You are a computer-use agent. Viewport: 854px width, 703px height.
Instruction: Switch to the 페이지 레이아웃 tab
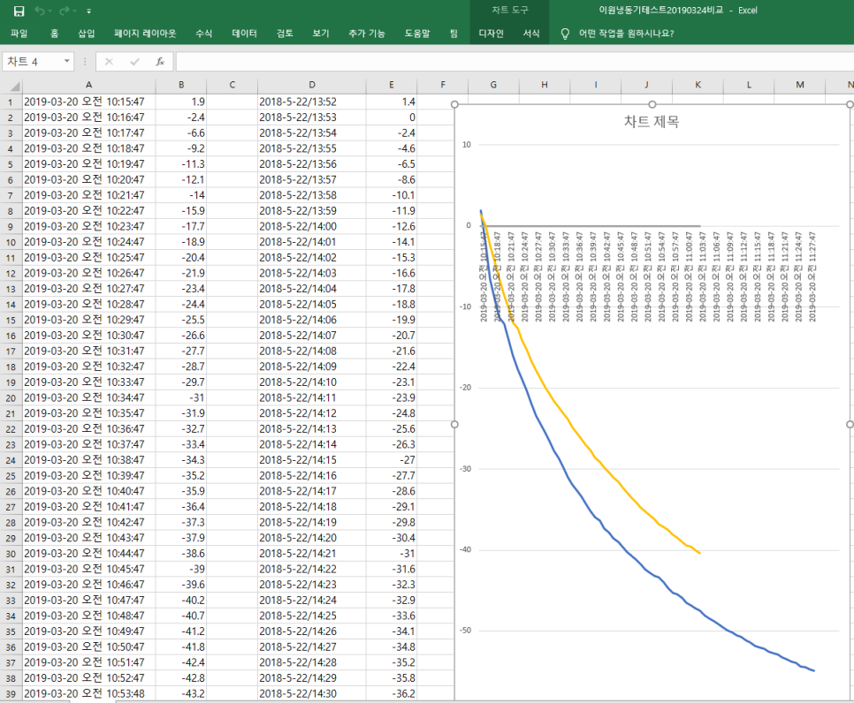145,34
